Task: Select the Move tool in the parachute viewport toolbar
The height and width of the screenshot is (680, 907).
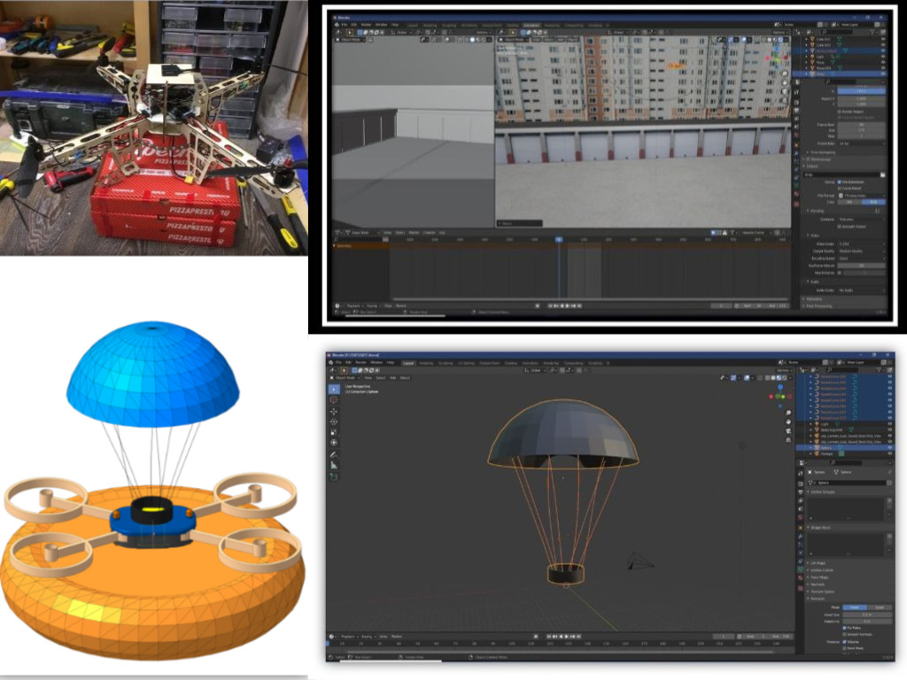Action: (334, 412)
